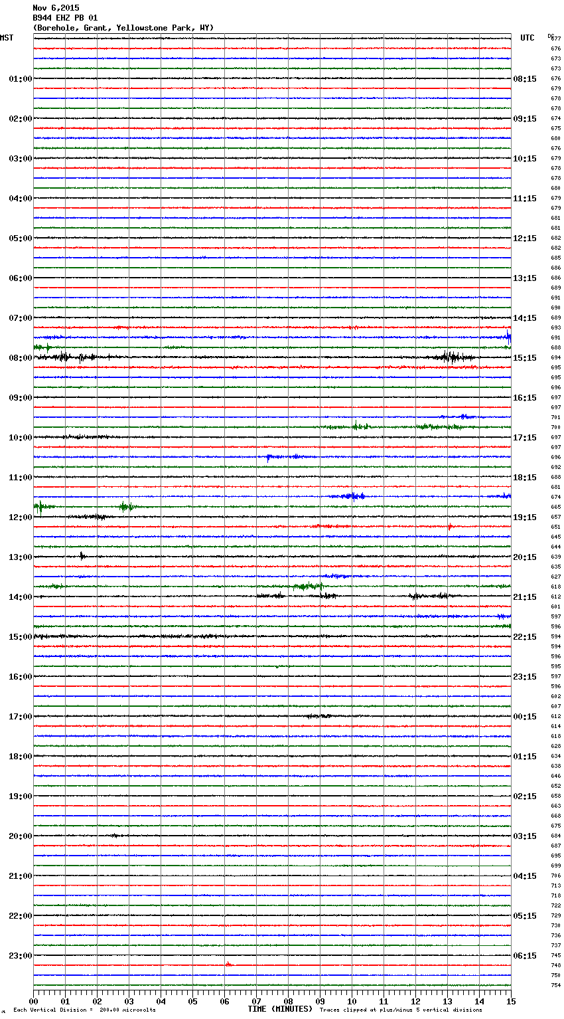Click the "(Borehole, Grant, Yellowstone Park, WY)" location line
564x1019 pixels.
(x=123, y=28)
